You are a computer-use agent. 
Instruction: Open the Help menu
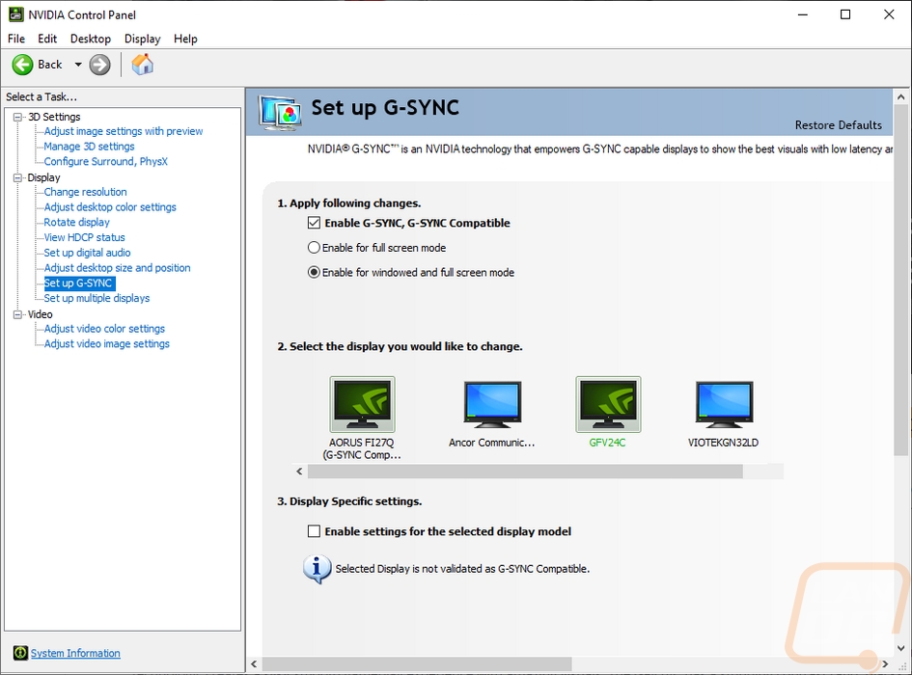click(x=185, y=39)
